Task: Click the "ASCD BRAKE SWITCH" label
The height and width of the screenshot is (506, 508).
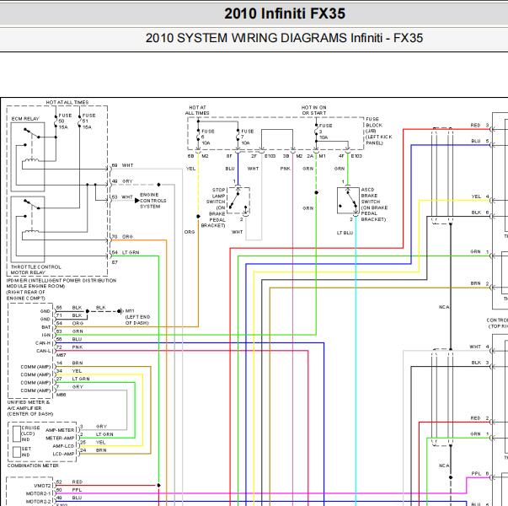Action: [370, 196]
